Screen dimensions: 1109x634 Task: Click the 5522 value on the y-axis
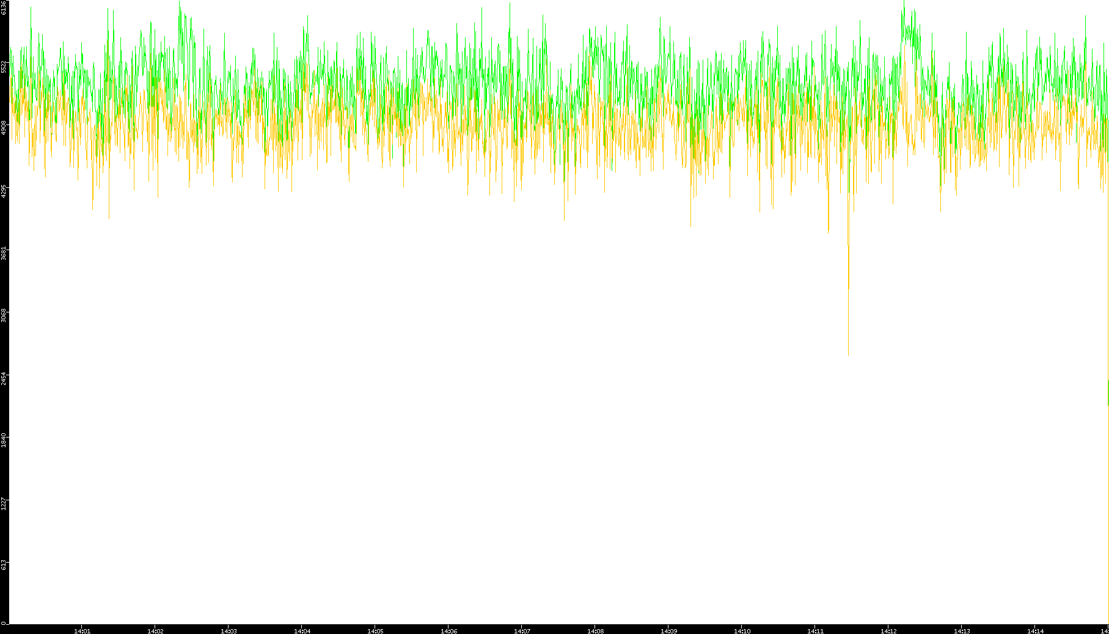(4, 67)
